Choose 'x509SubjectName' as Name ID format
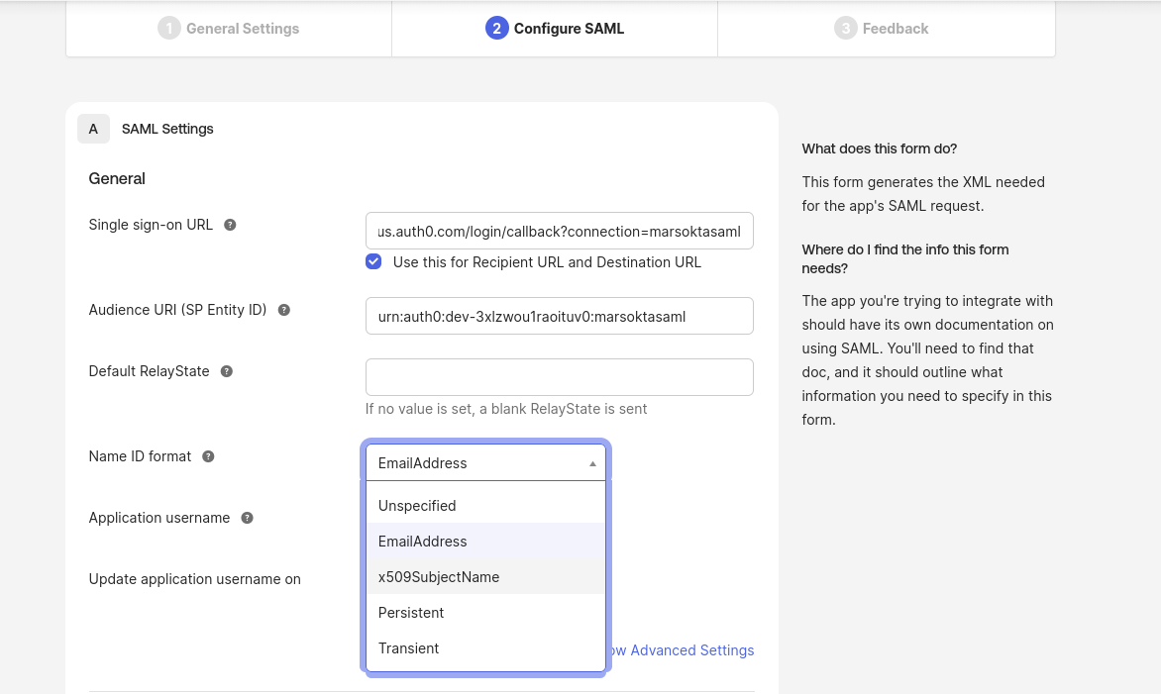This screenshot has width=1161, height=694. [439, 577]
